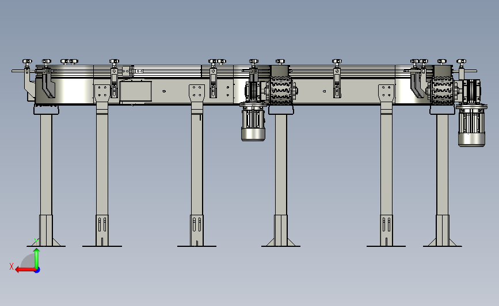Click the red X axis arrow of the triad
The height and width of the screenshot is (306, 499).
[25, 270]
